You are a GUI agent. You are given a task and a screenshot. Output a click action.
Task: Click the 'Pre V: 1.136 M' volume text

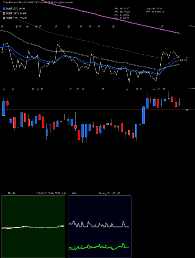[155, 12]
